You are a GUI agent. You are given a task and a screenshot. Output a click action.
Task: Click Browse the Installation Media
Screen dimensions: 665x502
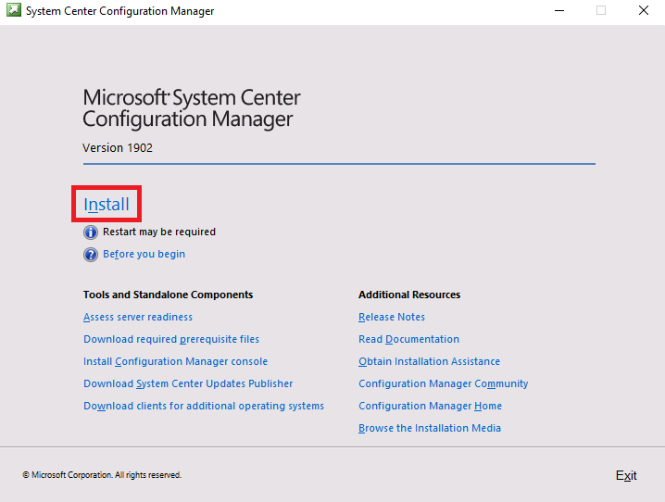(x=430, y=428)
